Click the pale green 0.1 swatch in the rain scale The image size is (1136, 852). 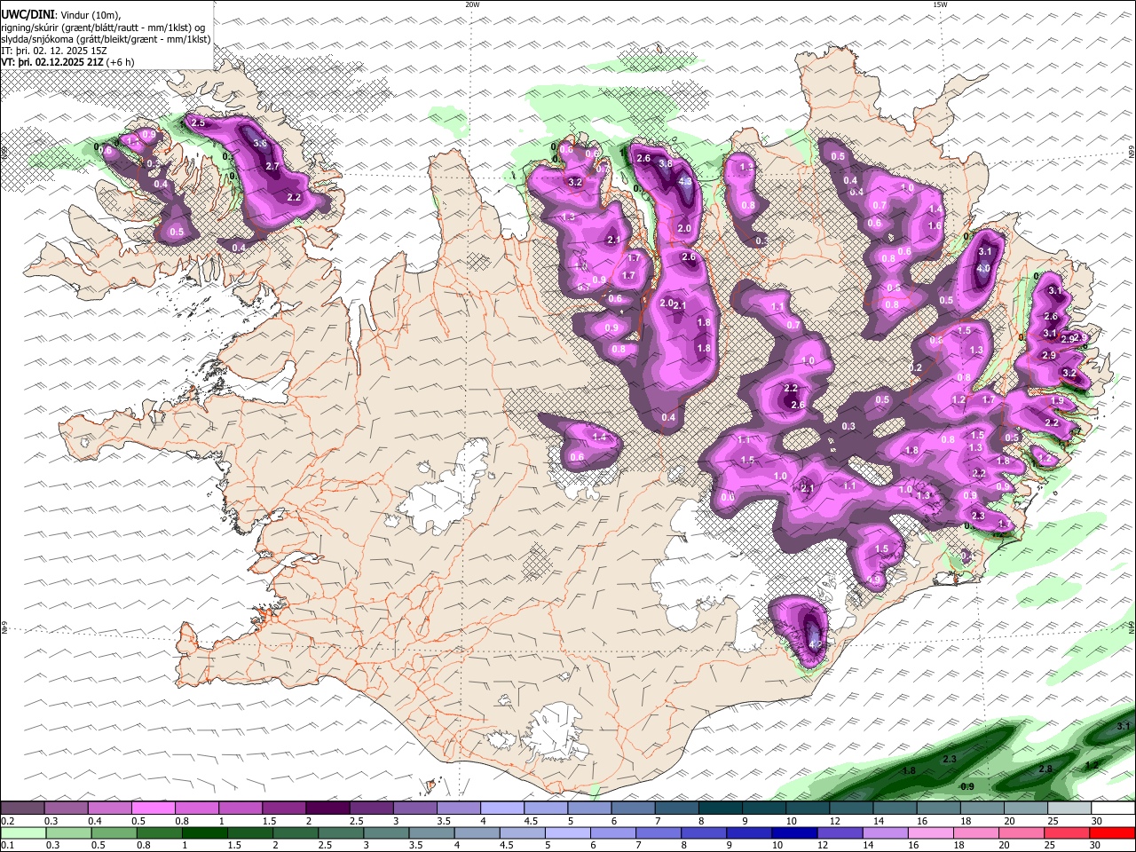point(23,833)
